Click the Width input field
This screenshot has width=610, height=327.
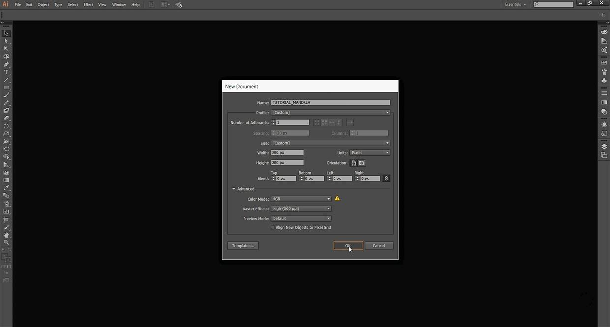coord(287,153)
